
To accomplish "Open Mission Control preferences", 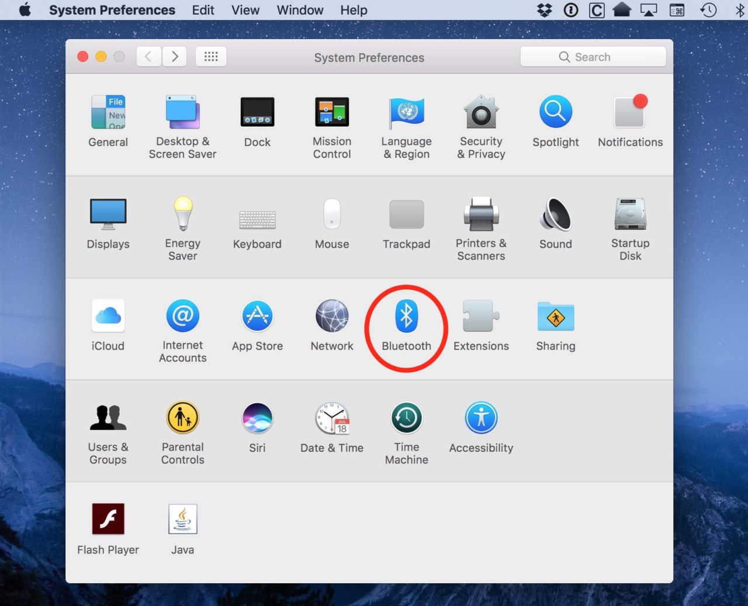I will 332,127.
